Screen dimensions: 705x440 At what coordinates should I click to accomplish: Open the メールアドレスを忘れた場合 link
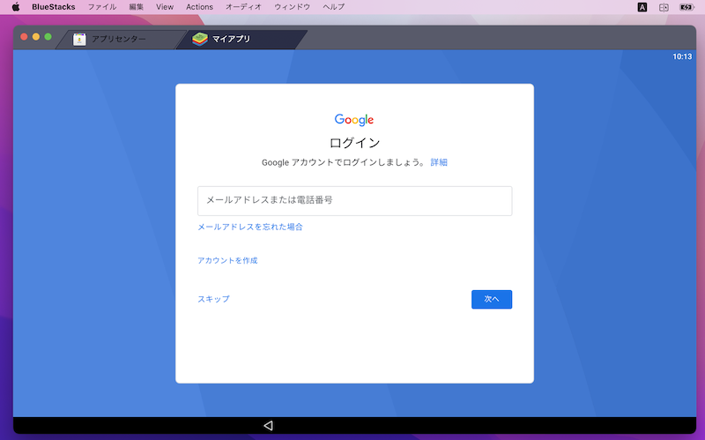point(250,227)
